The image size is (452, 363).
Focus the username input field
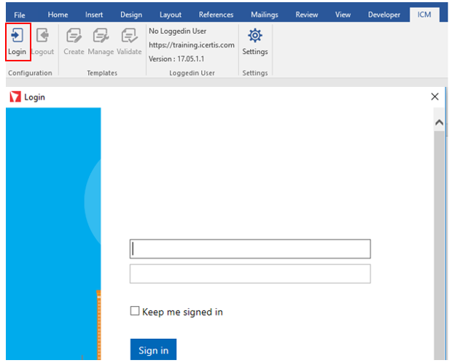point(250,249)
